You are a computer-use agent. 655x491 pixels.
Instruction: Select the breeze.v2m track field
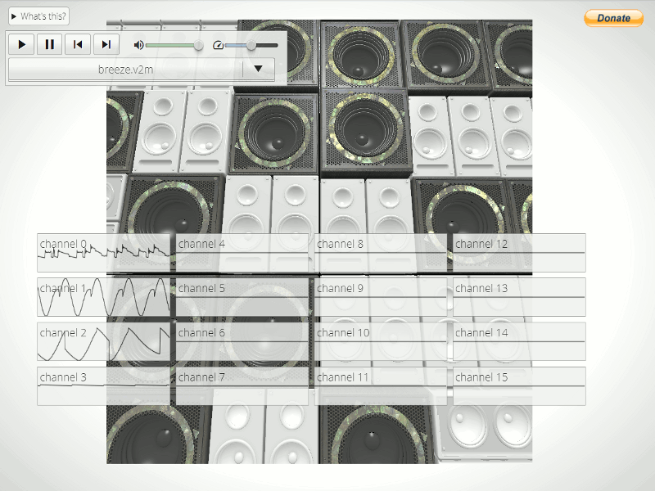tap(126, 70)
